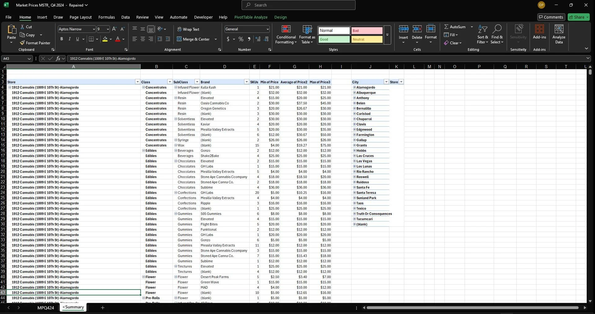This screenshot has width=595, height=314.
Task: Open the Orientation text angle icon
Action: pos(160,29)
